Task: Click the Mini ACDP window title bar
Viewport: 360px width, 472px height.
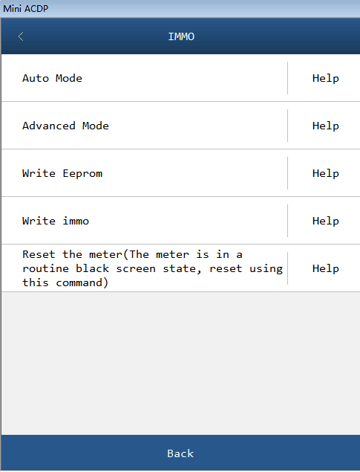Action: tap(180, 8)
